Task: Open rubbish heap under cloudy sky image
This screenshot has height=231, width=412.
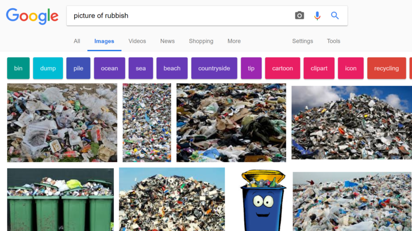Action: [x=352, y=123]
